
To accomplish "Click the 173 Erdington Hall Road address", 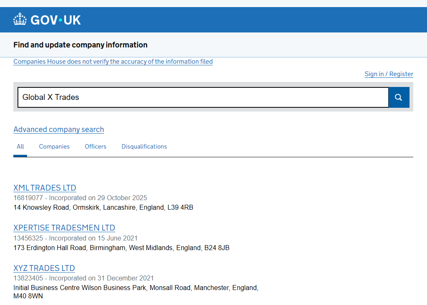I will pyautogui.click(x=121, y=248).
